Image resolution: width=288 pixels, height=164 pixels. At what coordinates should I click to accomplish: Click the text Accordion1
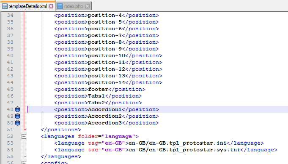click(105, 109)
